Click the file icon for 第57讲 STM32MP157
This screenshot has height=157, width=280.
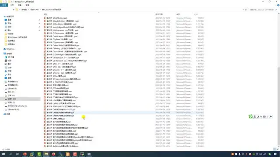tap(45, 106)
